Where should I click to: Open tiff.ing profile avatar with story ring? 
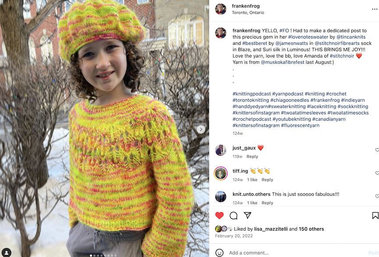(221, 174)
